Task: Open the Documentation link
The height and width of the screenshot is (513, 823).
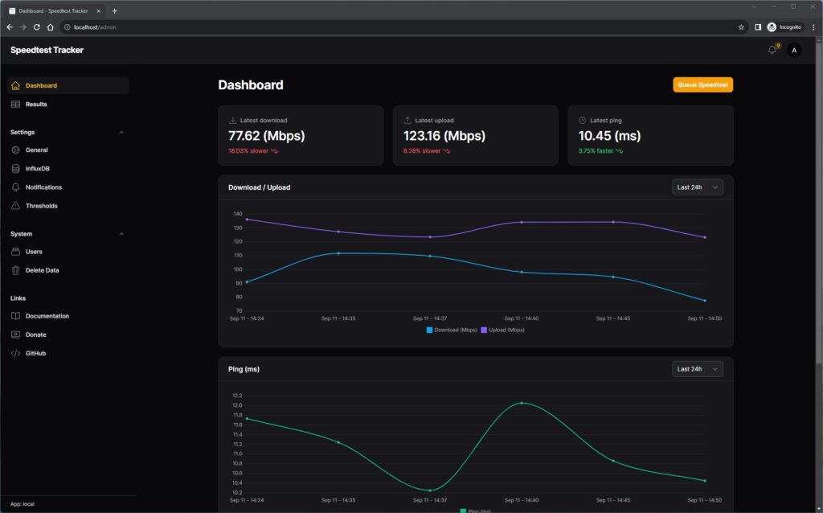Action: [48, 315]
